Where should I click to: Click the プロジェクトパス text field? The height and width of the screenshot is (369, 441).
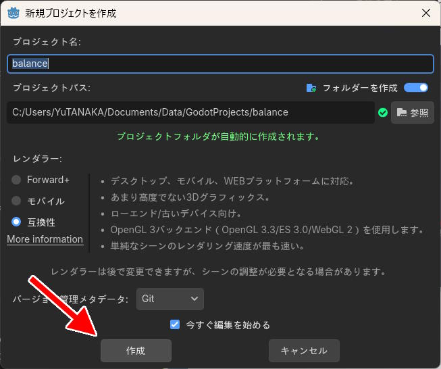pos(190,112)
